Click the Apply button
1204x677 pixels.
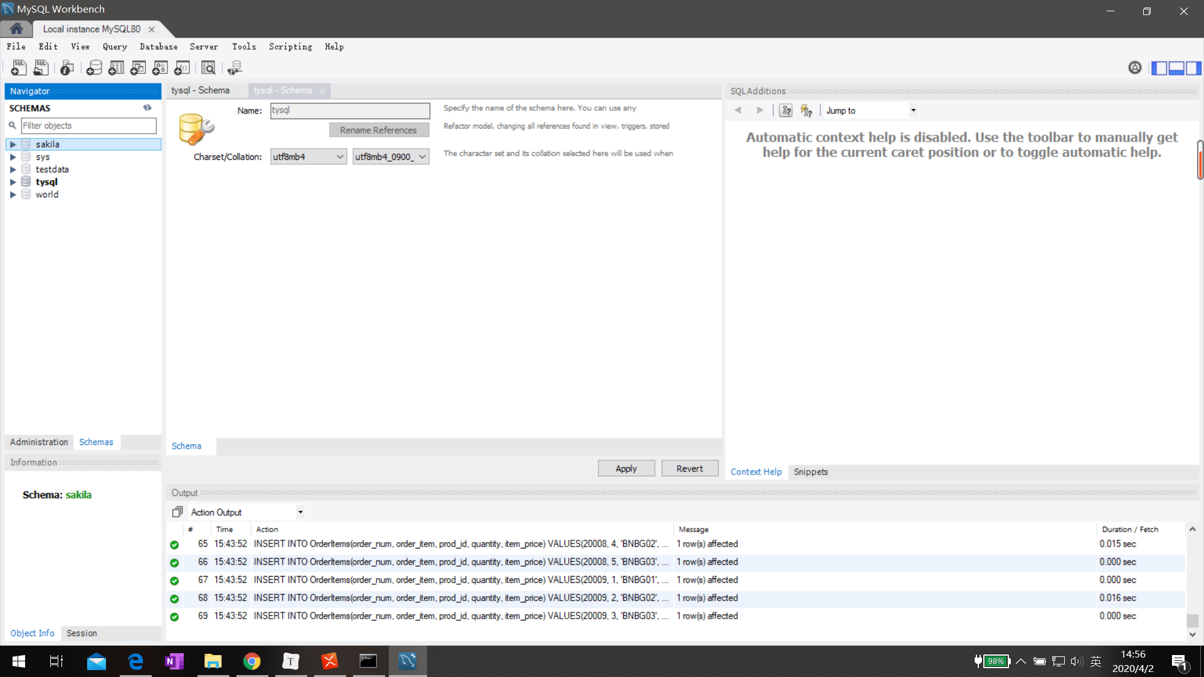[626, 469]
